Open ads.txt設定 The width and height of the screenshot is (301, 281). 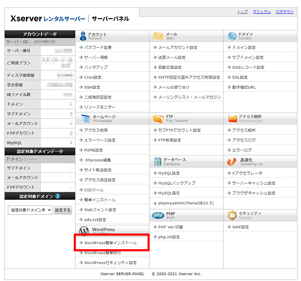(x=95, y=220)
